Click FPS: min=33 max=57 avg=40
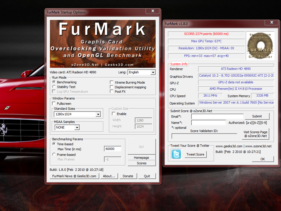Screen dimensions: 281x211 click(x=206, y=56)
